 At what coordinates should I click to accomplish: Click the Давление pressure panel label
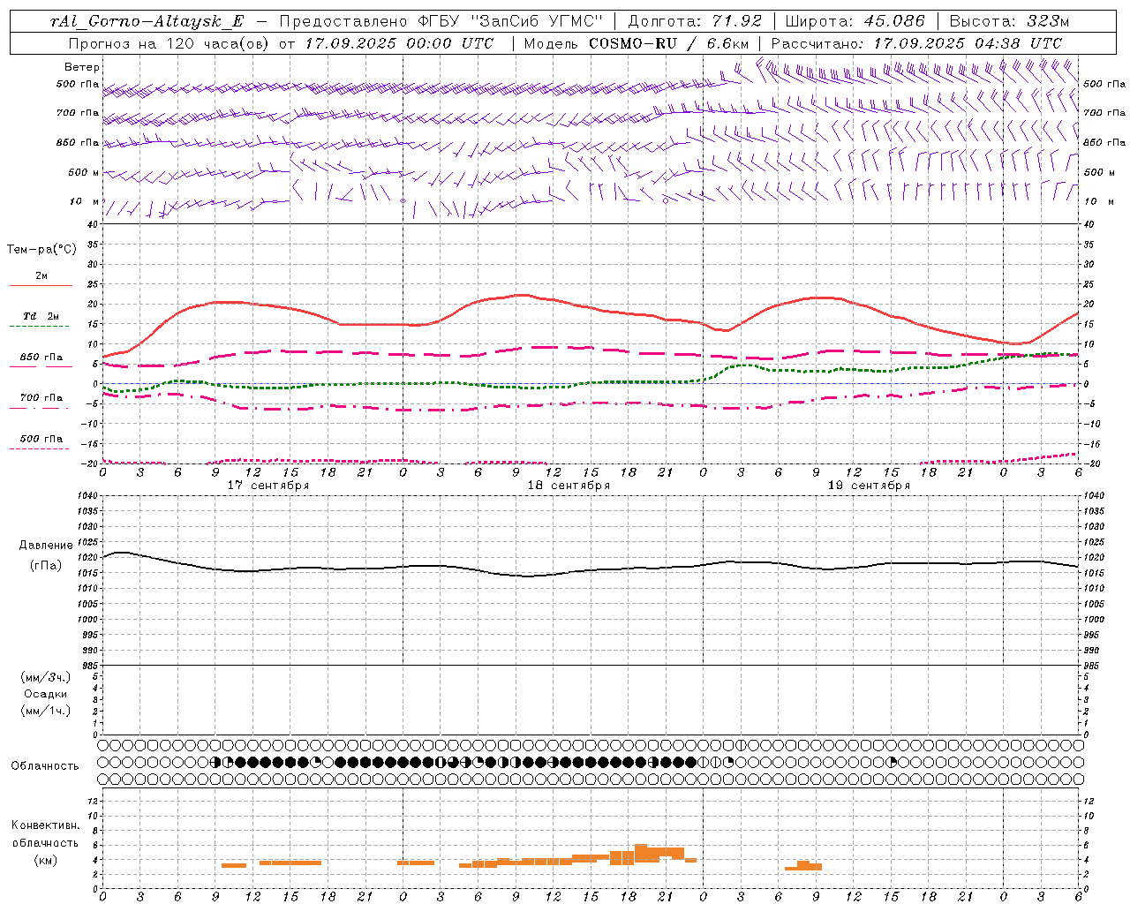point(46,546)
